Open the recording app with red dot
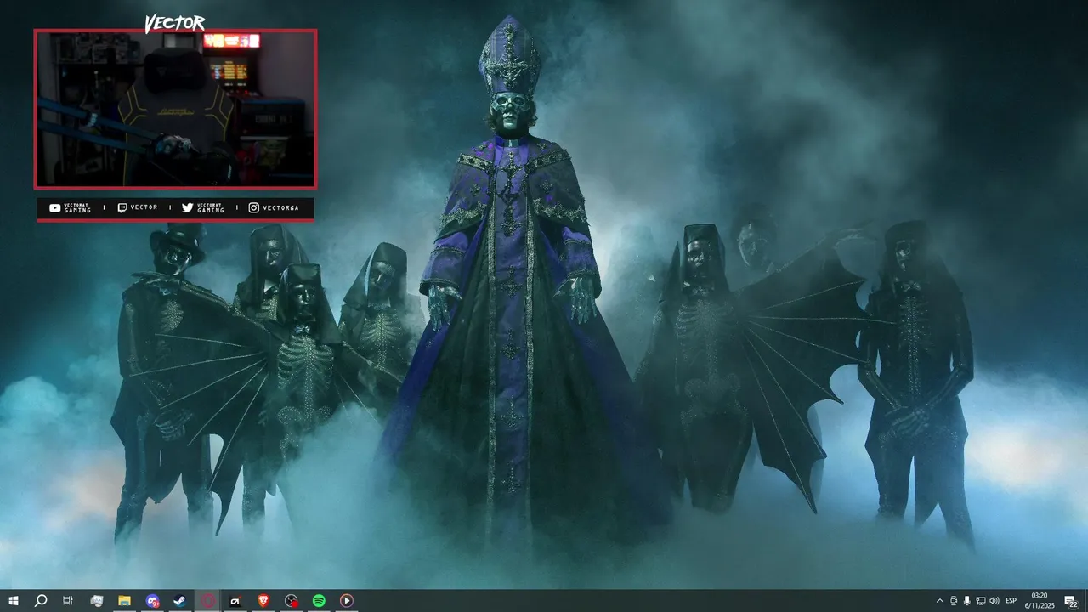 pyautogui.click(x=292, y=601)
